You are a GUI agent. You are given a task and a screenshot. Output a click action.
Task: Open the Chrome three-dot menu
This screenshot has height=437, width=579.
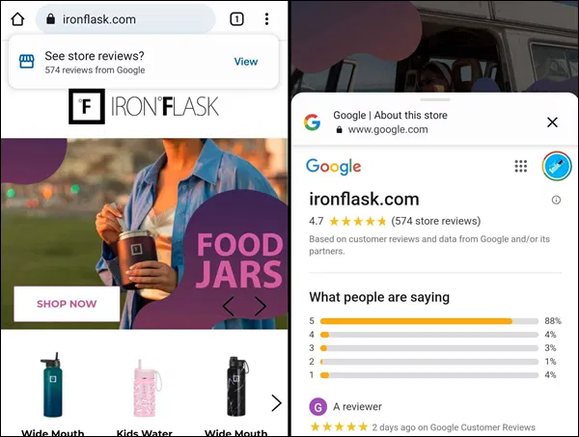coord(266,19)
